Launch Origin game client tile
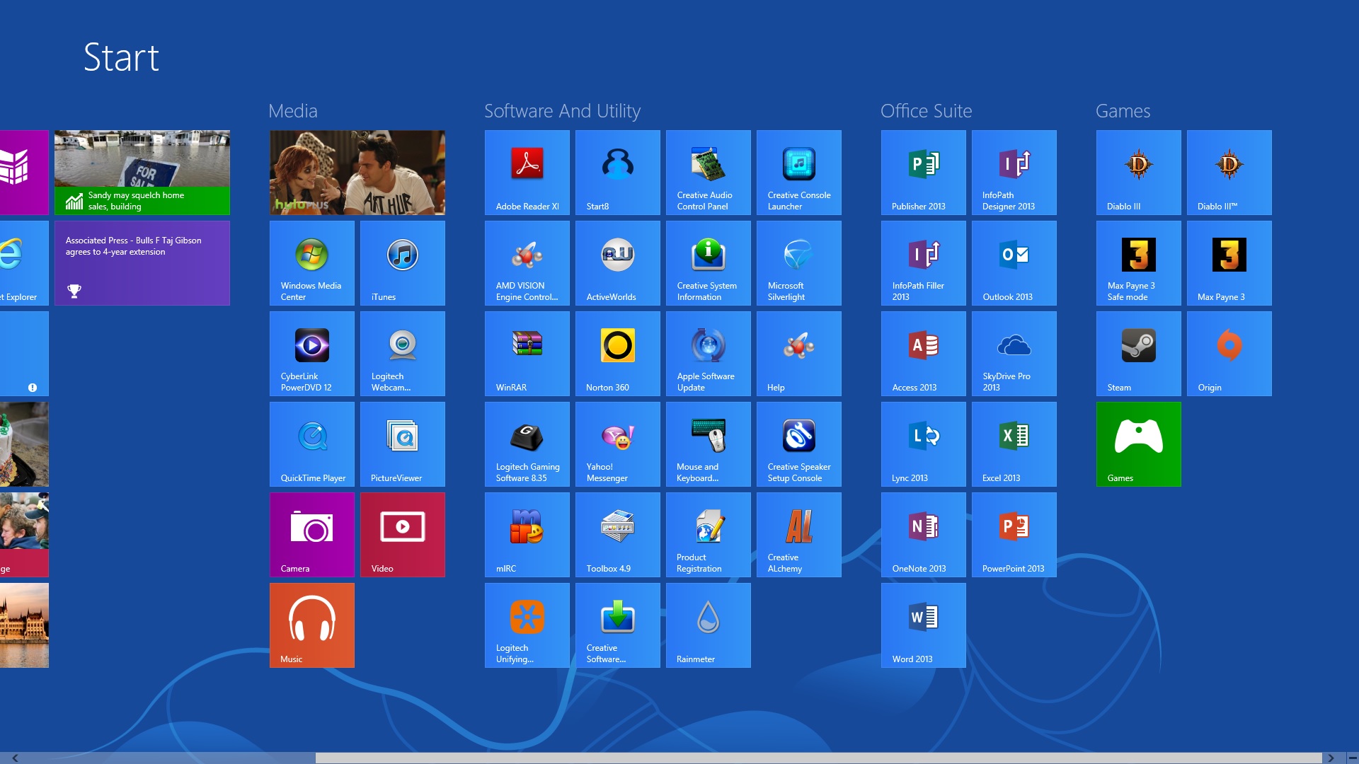Viewport: 1359px width, 764px height. tap(1229, 353)
